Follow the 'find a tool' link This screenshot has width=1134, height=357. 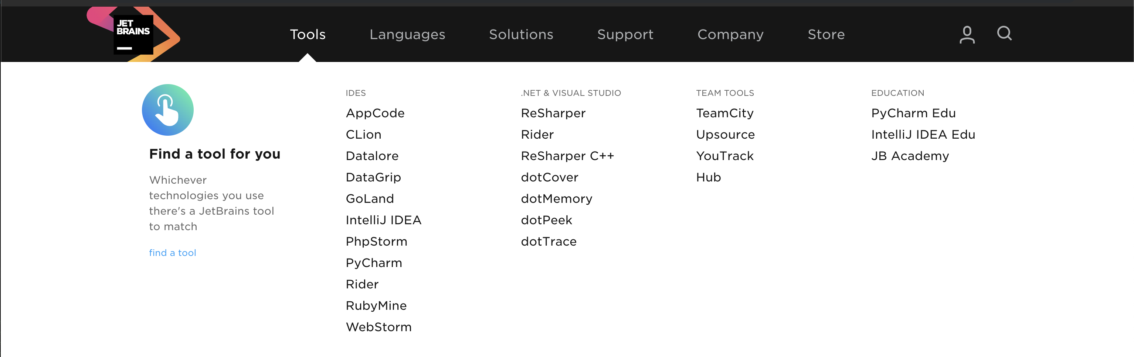(173, 253)
